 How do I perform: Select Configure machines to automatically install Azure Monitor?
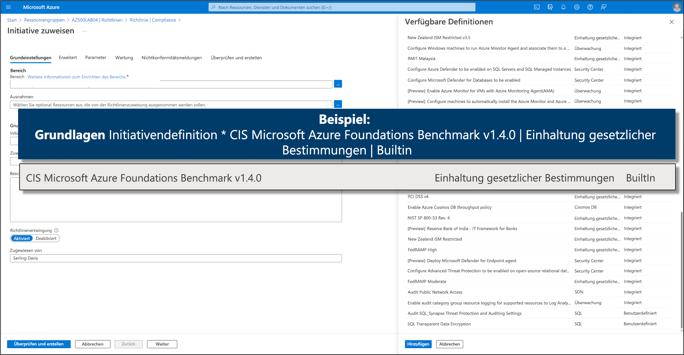[x=540, y=101]
